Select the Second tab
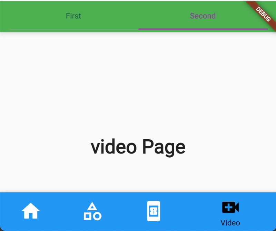Image resolution: width=276 pixels, height=231 pixels. (203, 16)
